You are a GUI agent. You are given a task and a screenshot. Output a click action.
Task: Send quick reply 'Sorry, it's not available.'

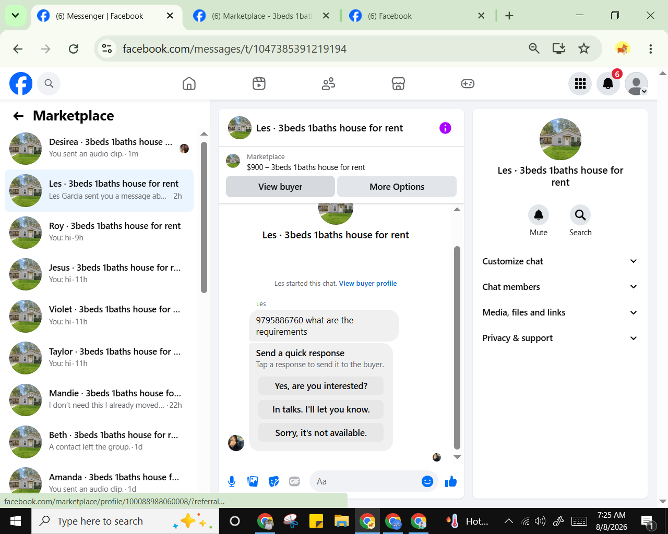coord(321,433)
